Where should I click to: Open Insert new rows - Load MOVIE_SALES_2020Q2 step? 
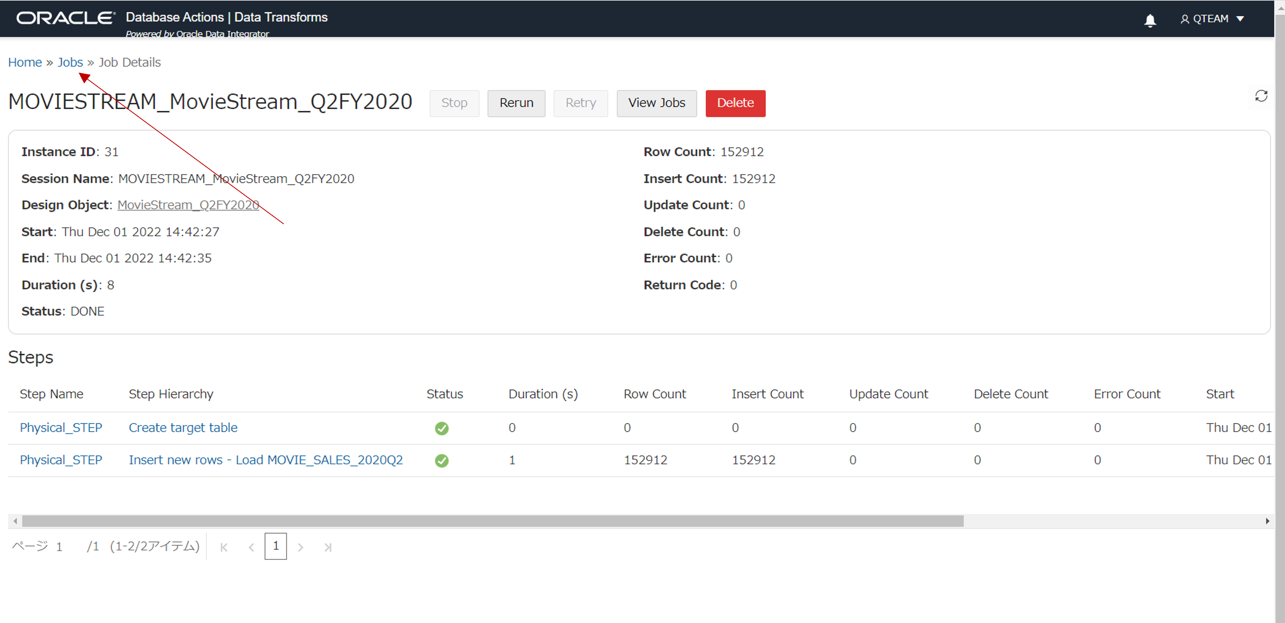point(265,460)
